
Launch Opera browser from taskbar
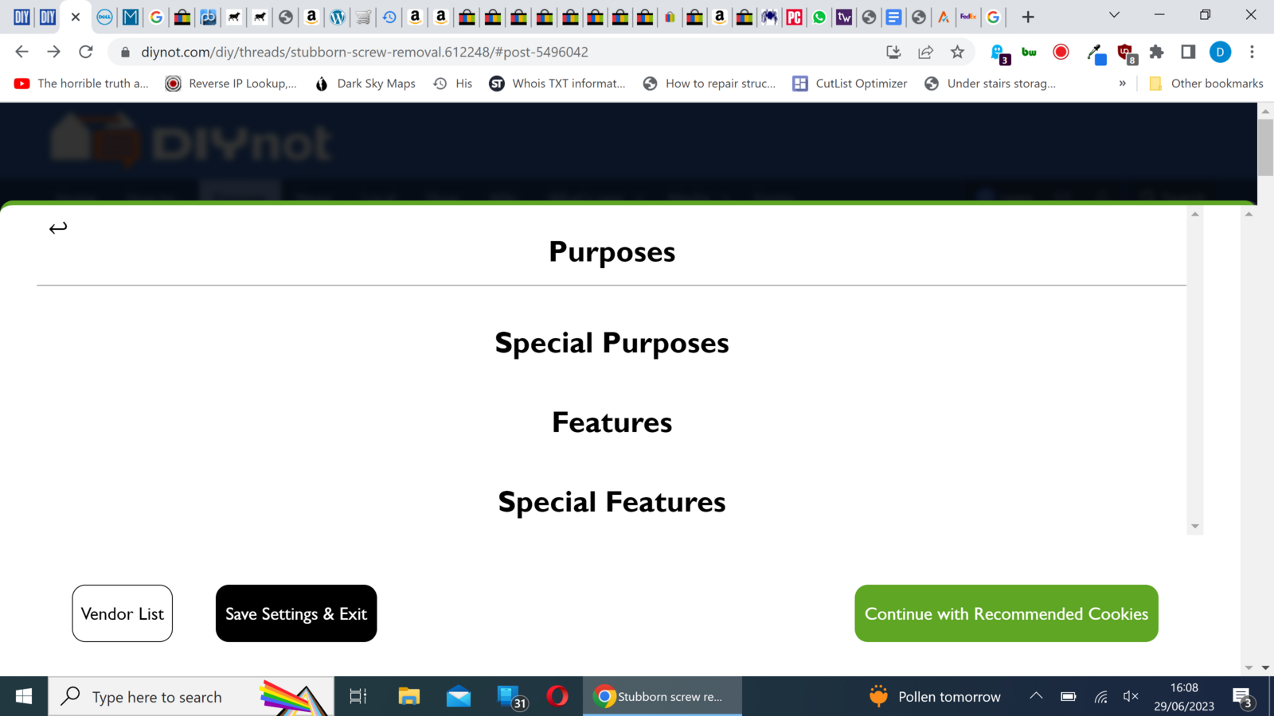[557, 697]
